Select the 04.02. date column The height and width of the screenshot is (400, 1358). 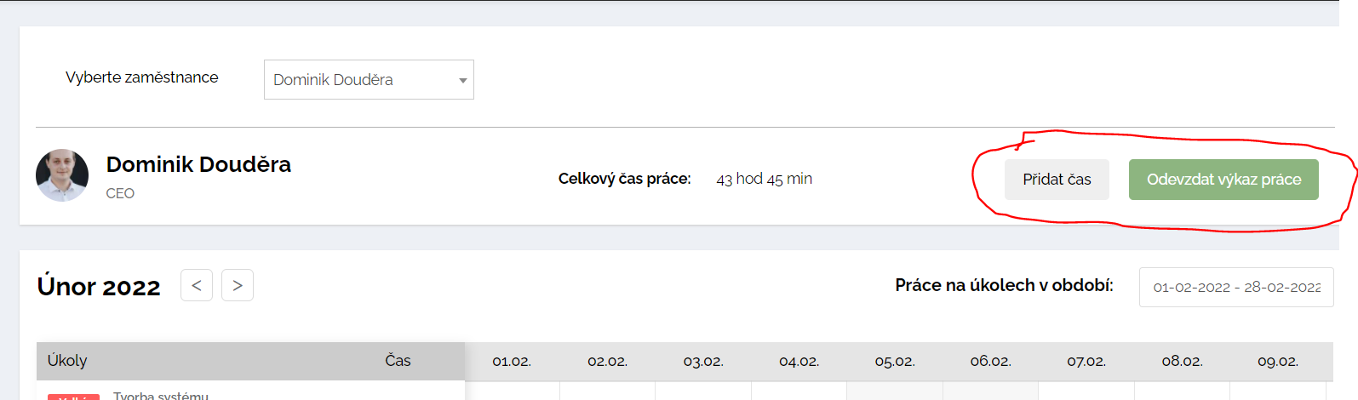(x=799, y=362)
